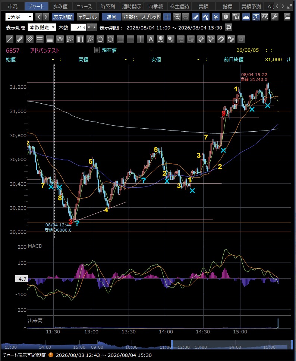
Task: Select the Fibonacci arc tool
Action: (60, 39)
